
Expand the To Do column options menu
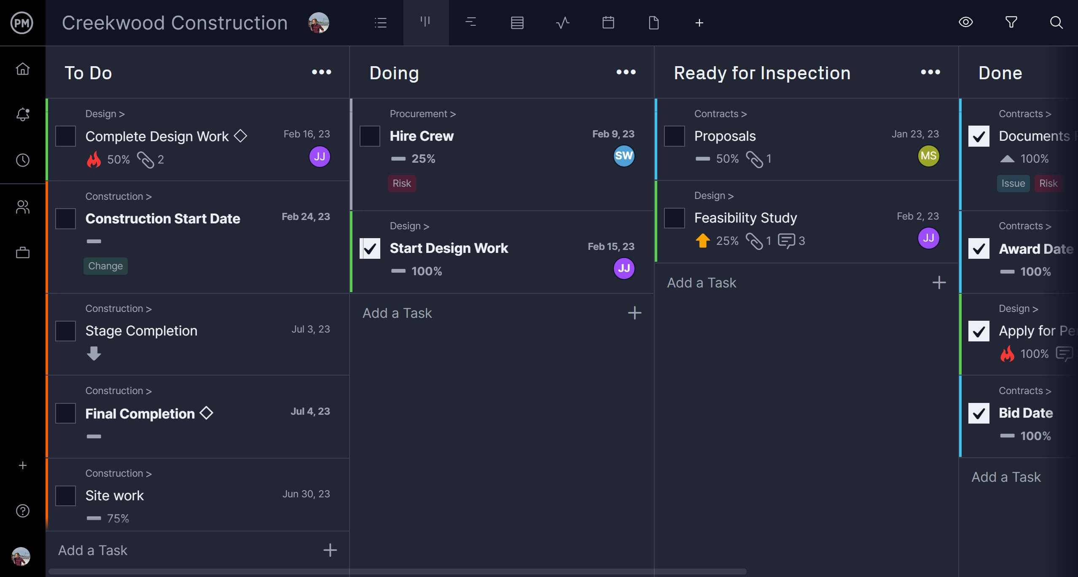[x=321, y=72]
